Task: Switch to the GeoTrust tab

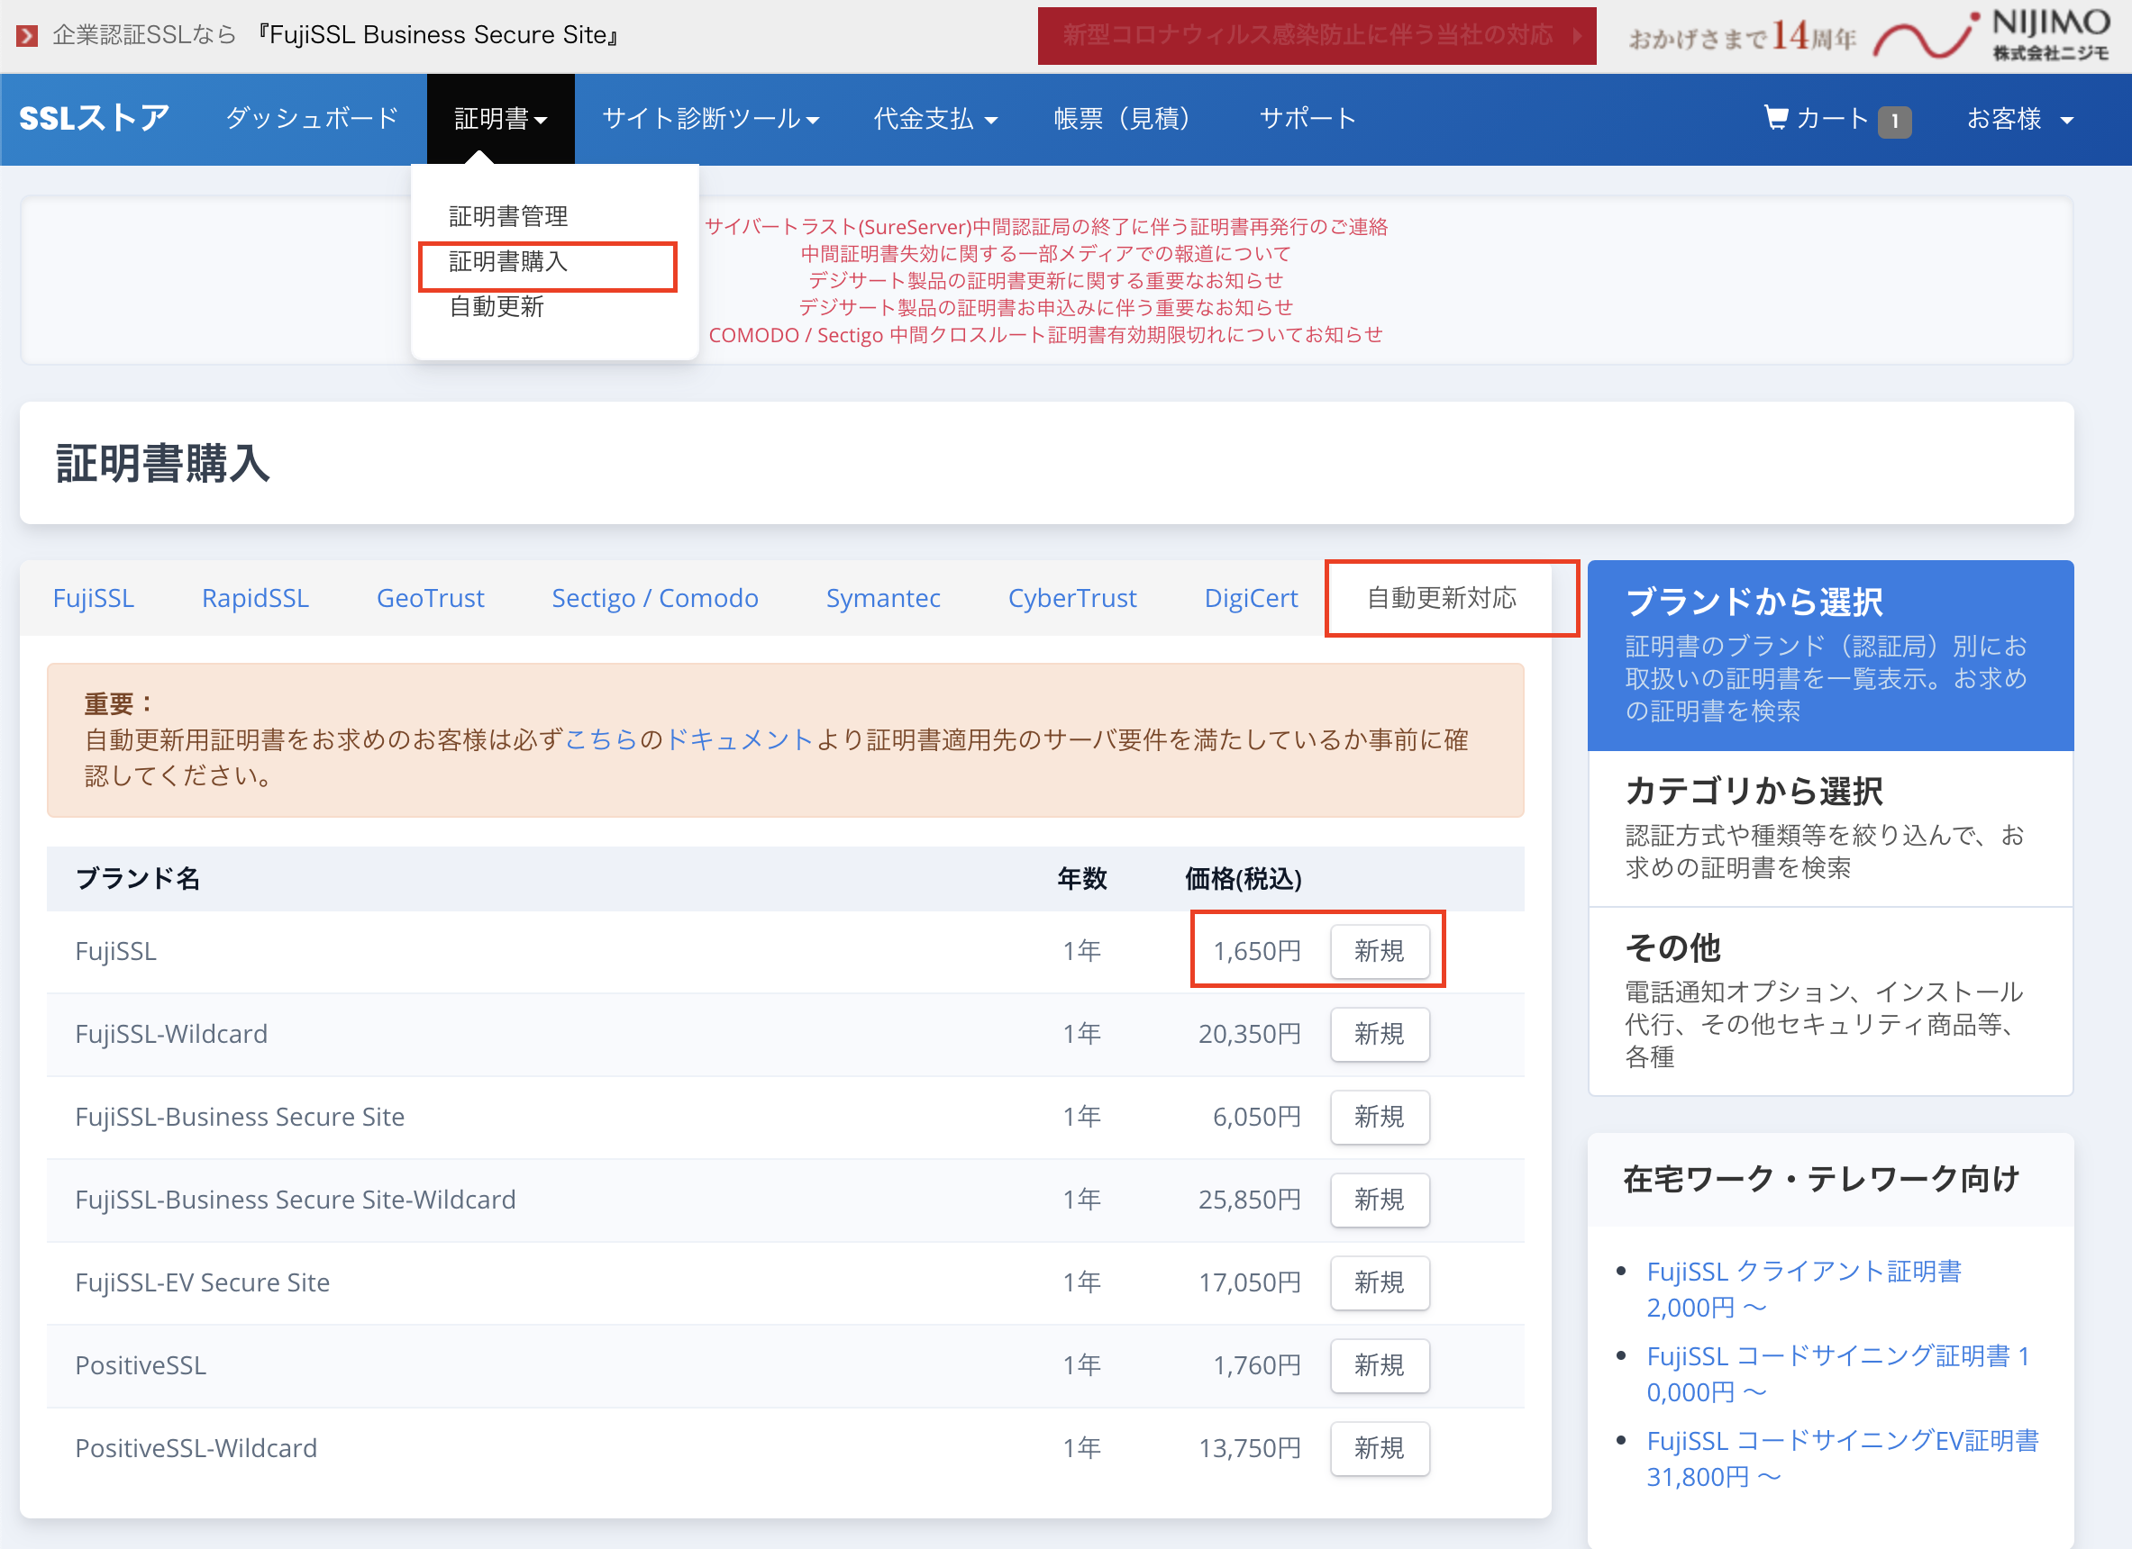Action: [x=431, y=598]
